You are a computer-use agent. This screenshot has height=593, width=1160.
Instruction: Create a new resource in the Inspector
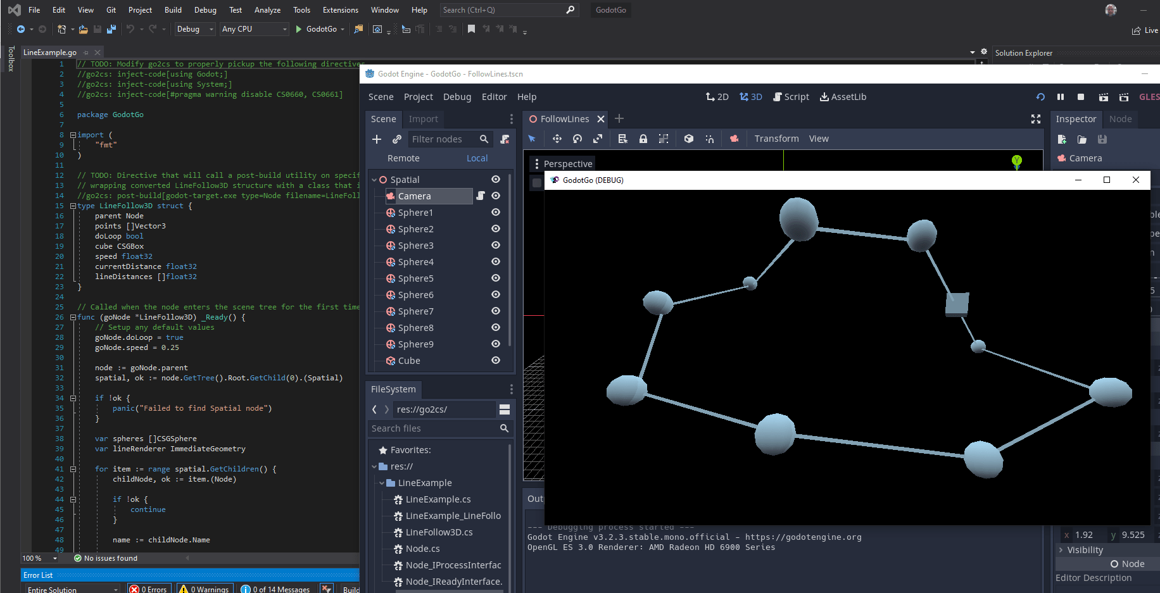1062,139
